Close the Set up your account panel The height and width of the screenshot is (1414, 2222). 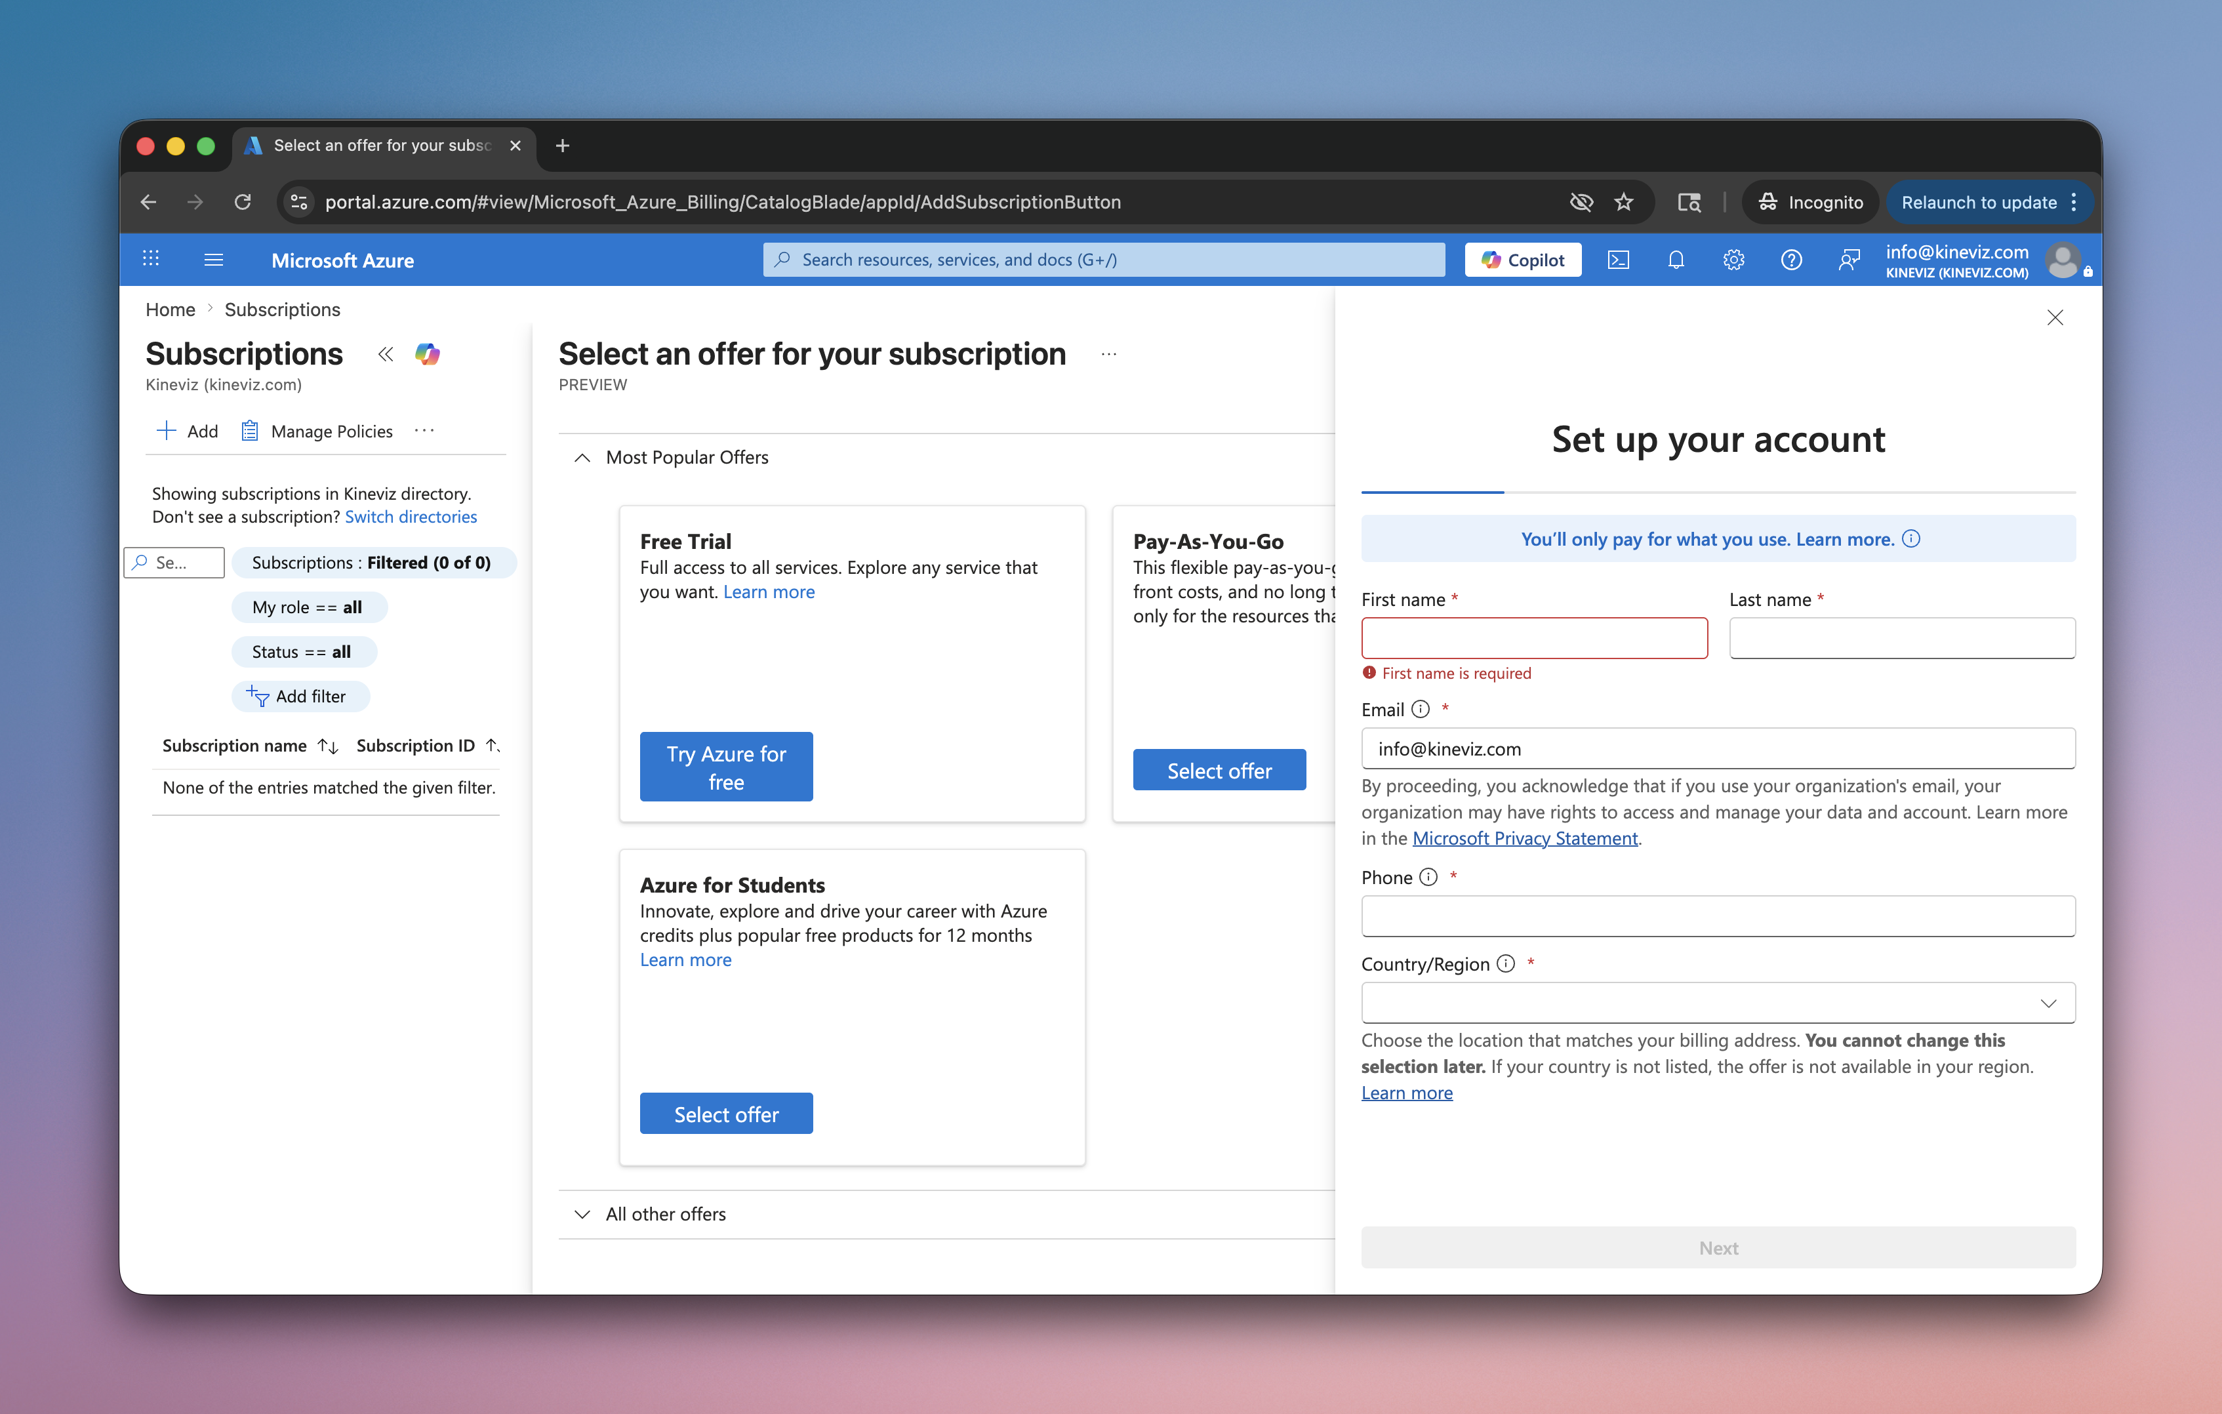(2055, 317)
